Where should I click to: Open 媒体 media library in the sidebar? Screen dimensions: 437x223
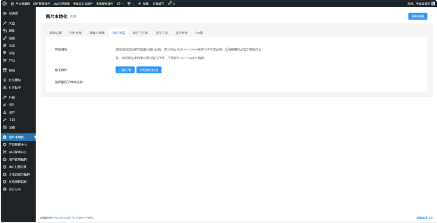(x=12, y=31)
